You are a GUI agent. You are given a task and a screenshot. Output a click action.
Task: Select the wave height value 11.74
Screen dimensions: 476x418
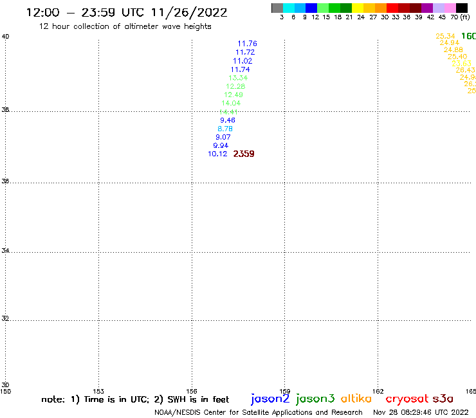click(x=240, y=69)
